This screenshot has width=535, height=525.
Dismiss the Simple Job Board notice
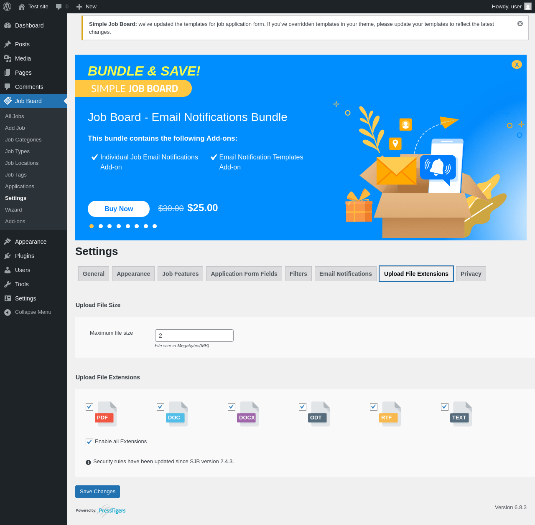click(520, 24)
